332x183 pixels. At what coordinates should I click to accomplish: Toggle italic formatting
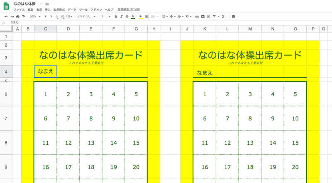coord(121,17)
